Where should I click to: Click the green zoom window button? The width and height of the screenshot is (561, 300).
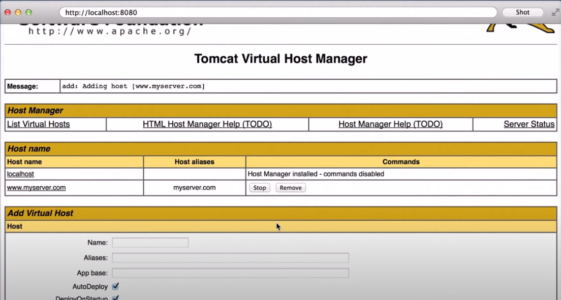[x=28, y=12]
